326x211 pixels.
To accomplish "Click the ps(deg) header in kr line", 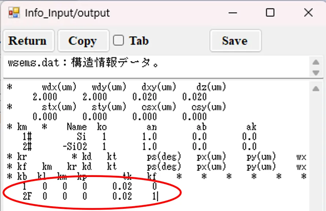I will click(164, 157).
